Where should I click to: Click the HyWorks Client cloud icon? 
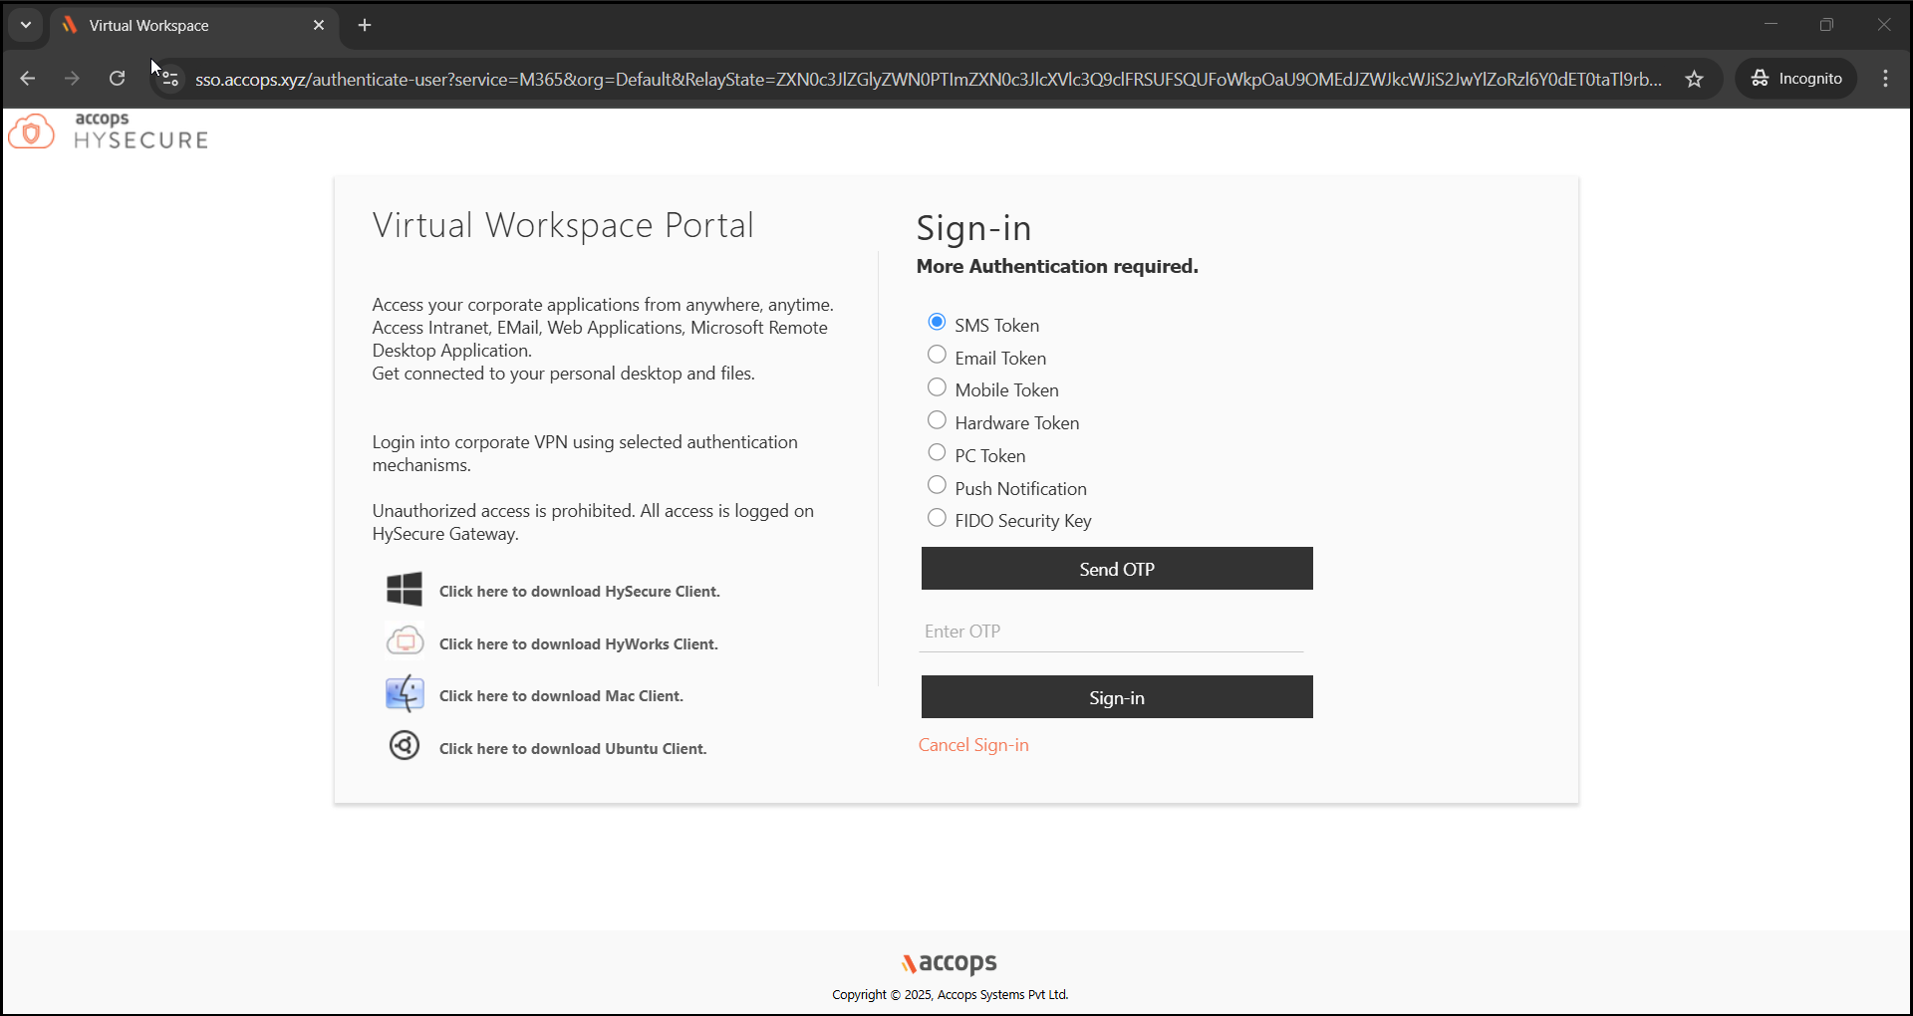405,641
